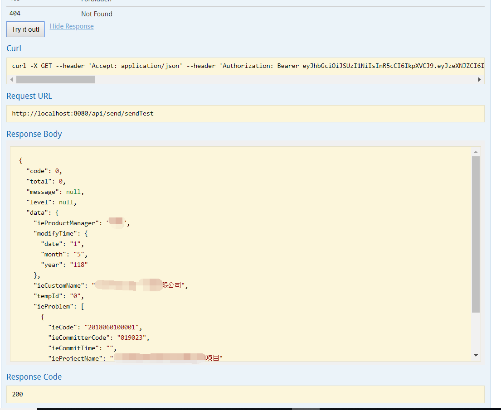
Task: Click the year value 118 in modifyTime
Action: tap(76, 265)
